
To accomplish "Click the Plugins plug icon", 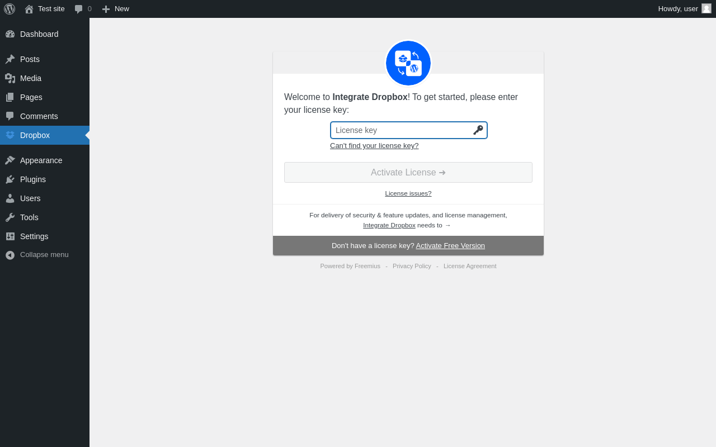I will point(10,179).
